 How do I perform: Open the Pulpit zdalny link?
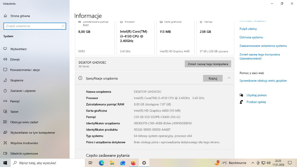248,29
